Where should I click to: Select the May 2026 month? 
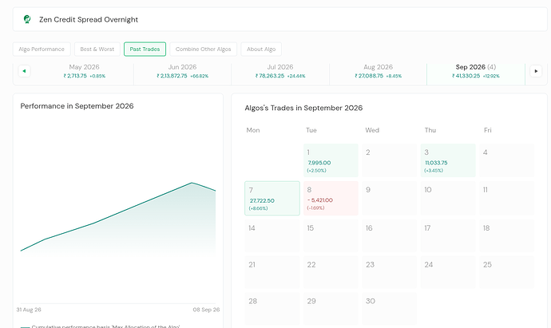85,71
